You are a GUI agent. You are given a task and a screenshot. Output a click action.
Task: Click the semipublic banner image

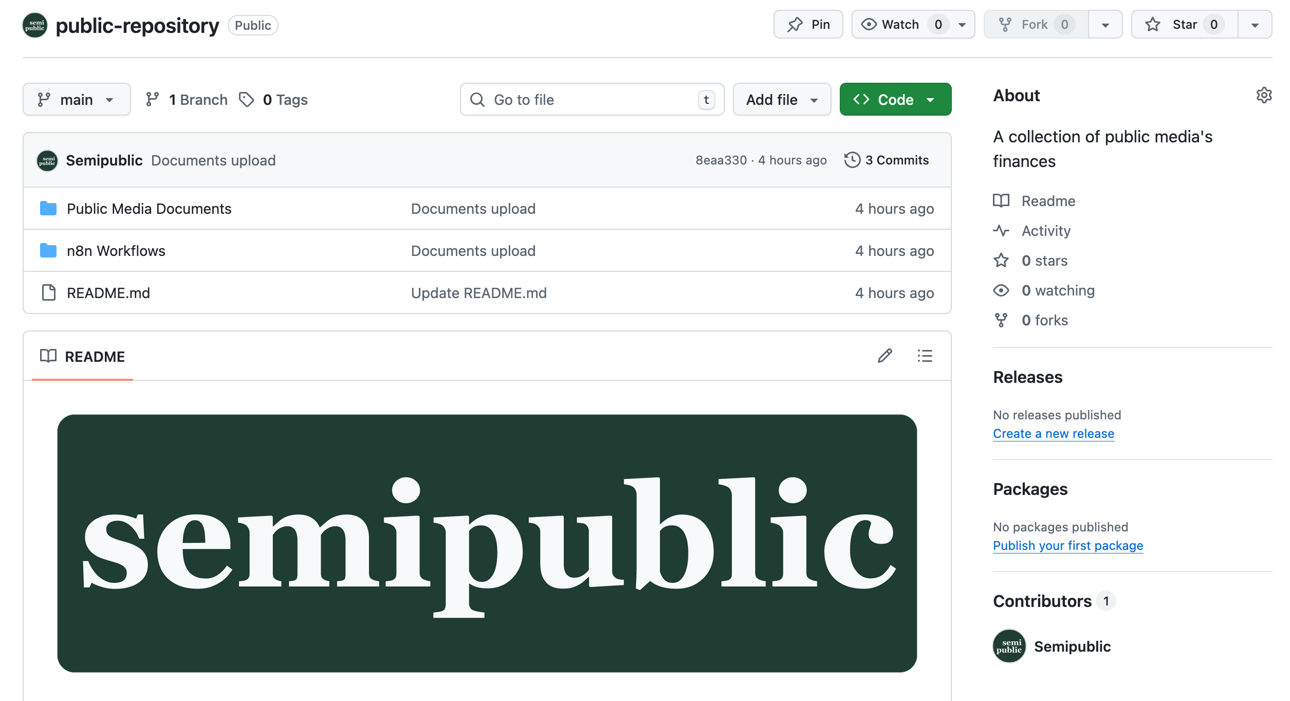(487, 543)
